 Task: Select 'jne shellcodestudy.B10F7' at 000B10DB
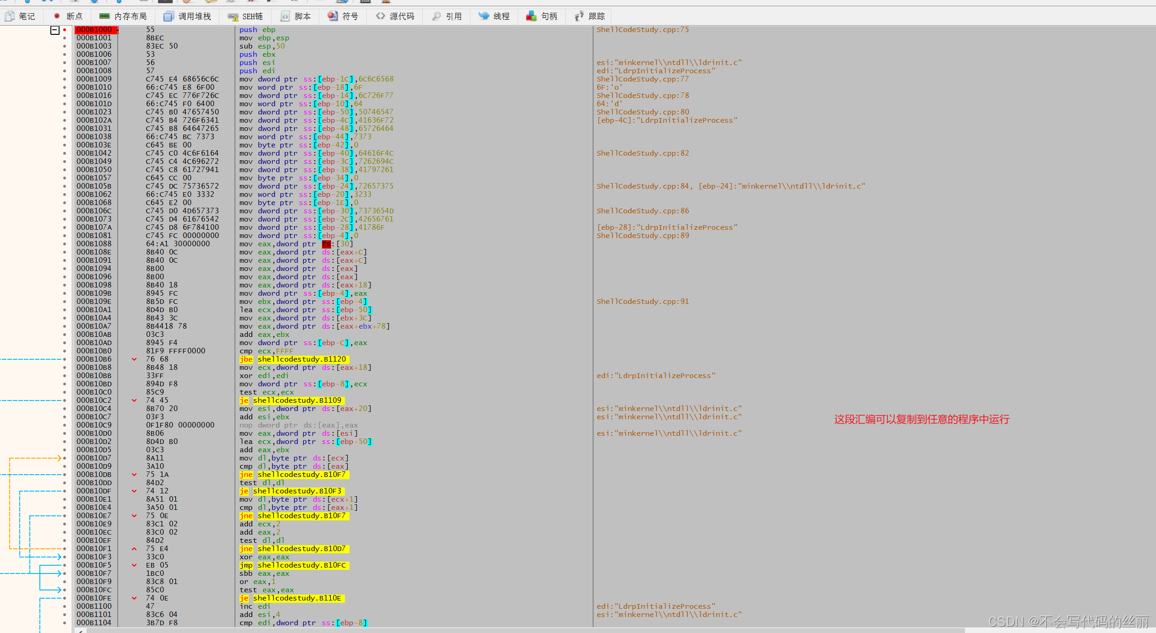pyautogui.click(x=294, y=475)
